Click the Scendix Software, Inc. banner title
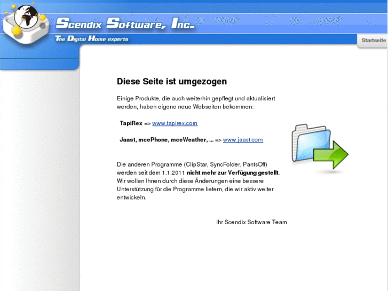 click(125, 23)
